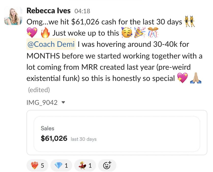Screen dimensions: 213x172
Task: Toggle the dancer emoji reaction
Action: click(x=85, y=166)
